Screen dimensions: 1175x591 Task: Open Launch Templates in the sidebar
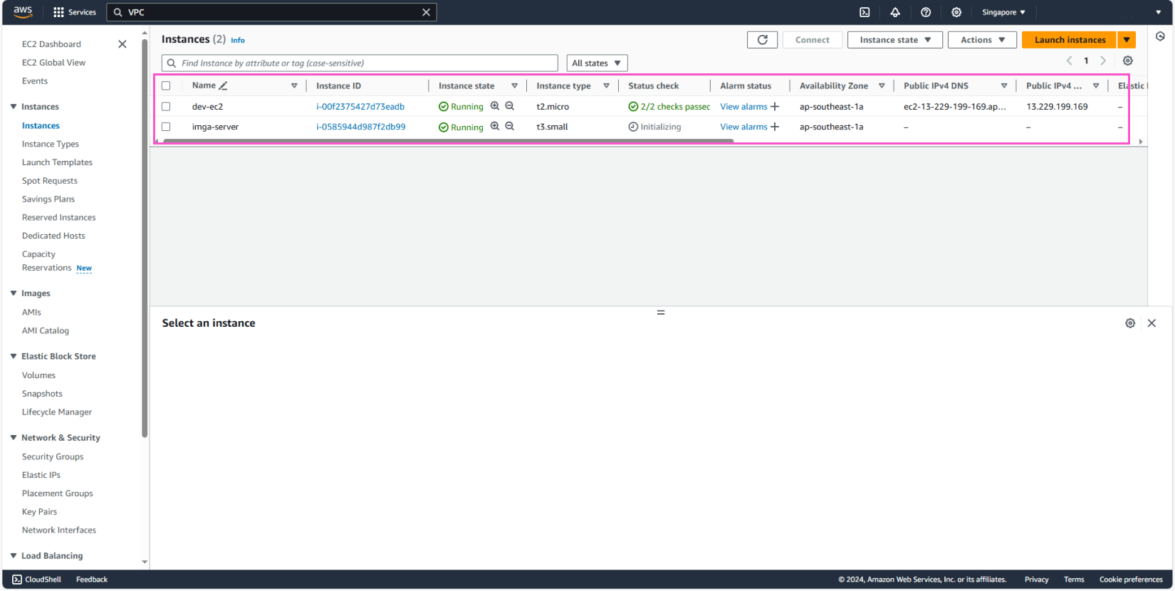tap(57, 162)
